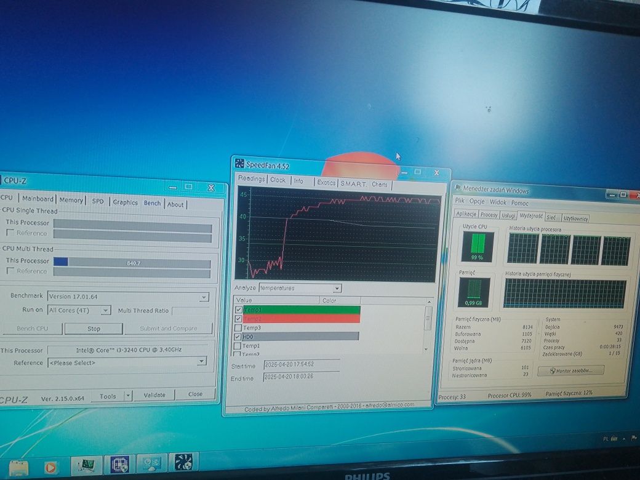Click the Close button at CPU-Z bottom
This screenshot has width=640, height=480.
pyautogui.click(x=195, y=394)
